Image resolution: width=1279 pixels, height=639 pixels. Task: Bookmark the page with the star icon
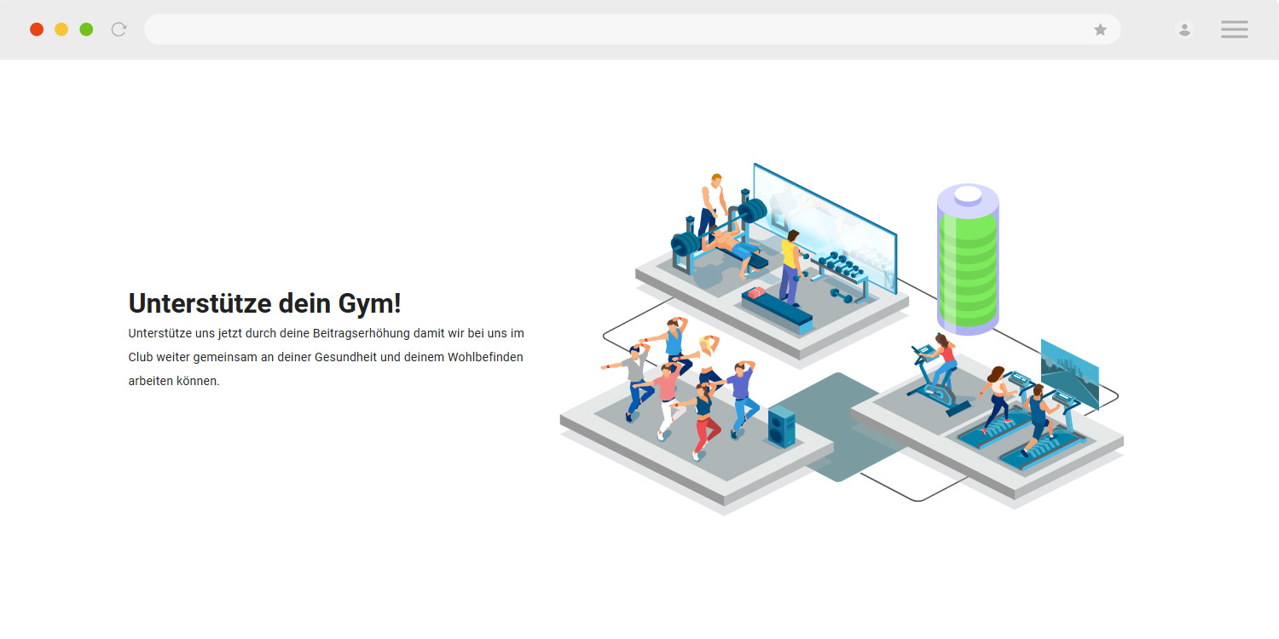[1101, 30]
